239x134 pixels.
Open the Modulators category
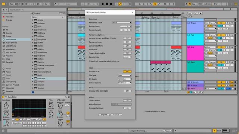10,49
